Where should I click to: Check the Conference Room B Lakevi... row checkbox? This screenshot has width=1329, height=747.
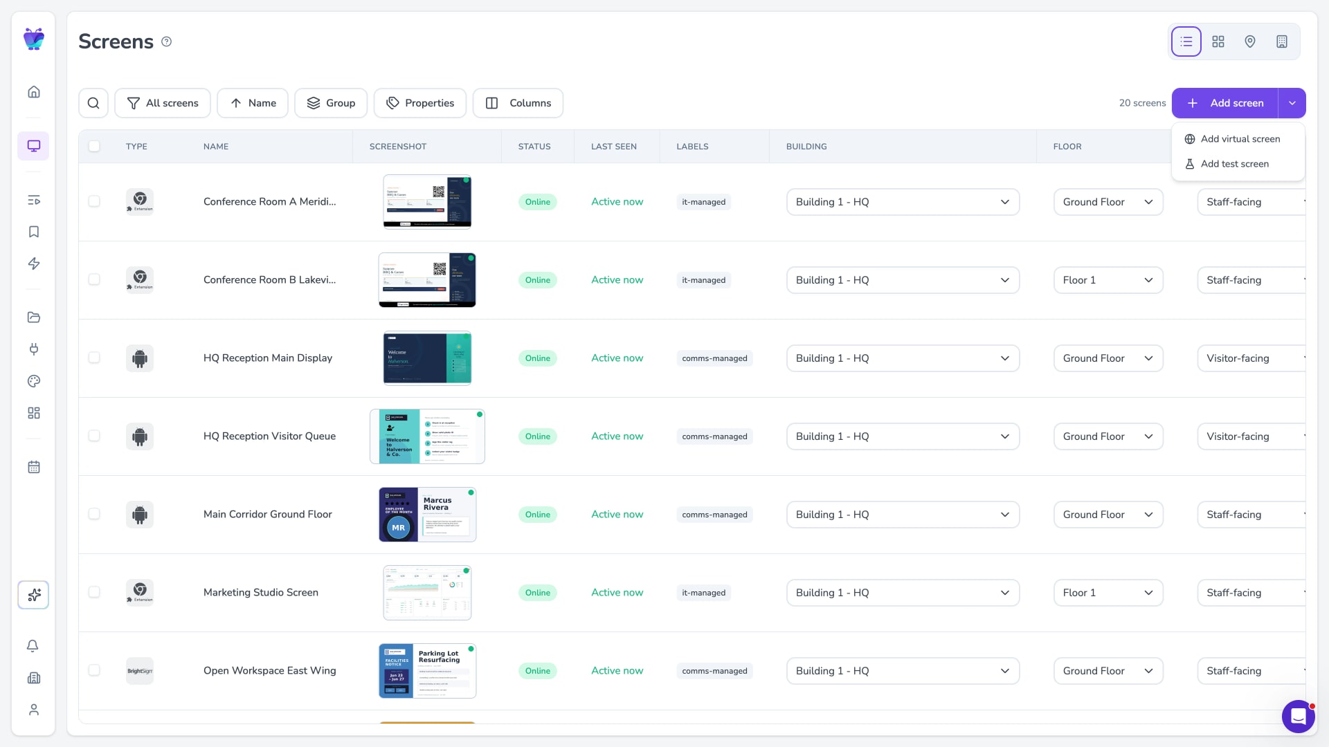tap(94, 279)
